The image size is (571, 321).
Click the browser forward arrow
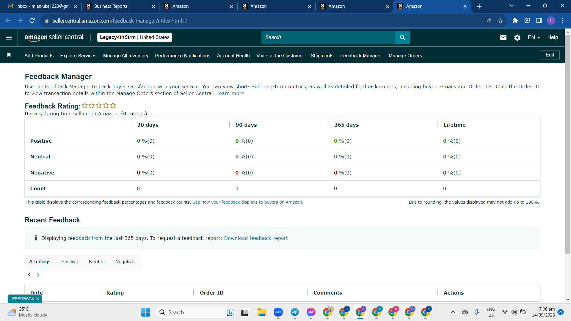20,21
